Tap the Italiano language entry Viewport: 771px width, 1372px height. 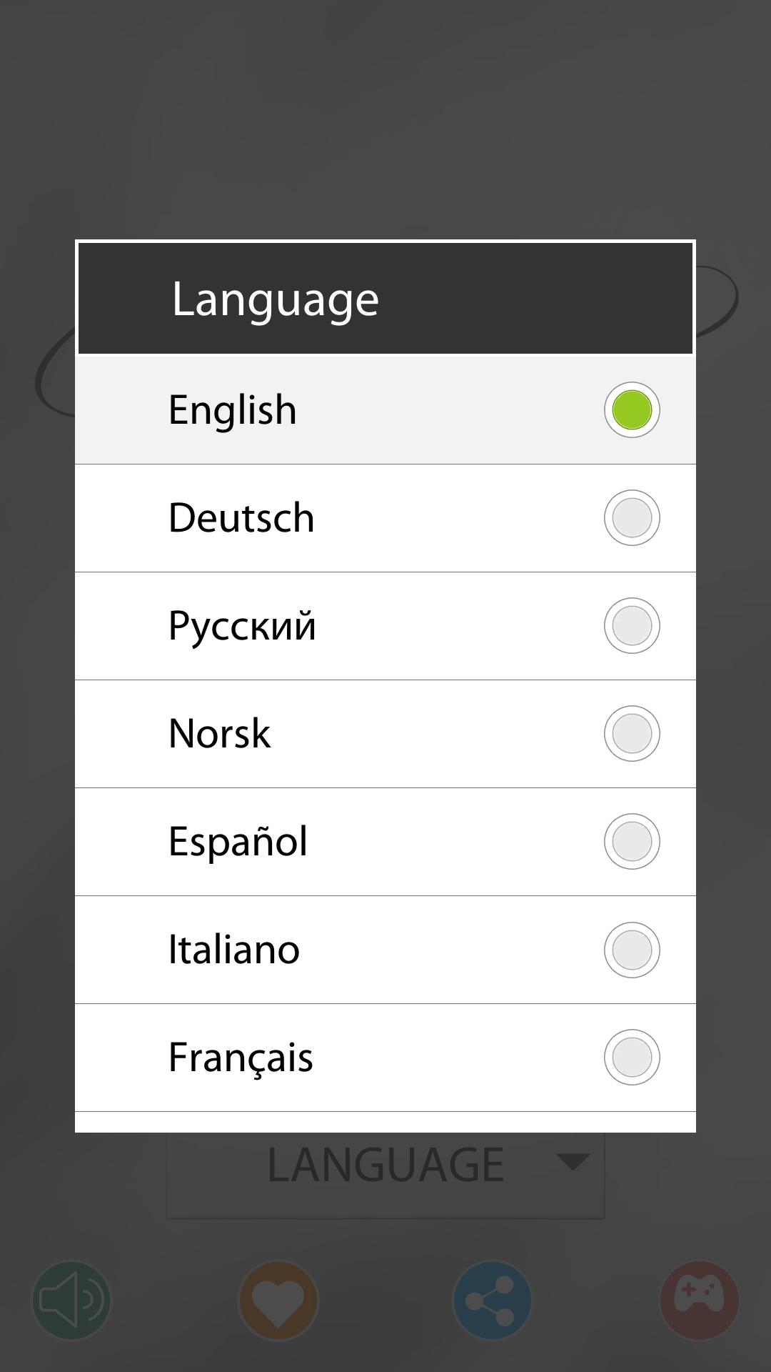tap(233, 950)
